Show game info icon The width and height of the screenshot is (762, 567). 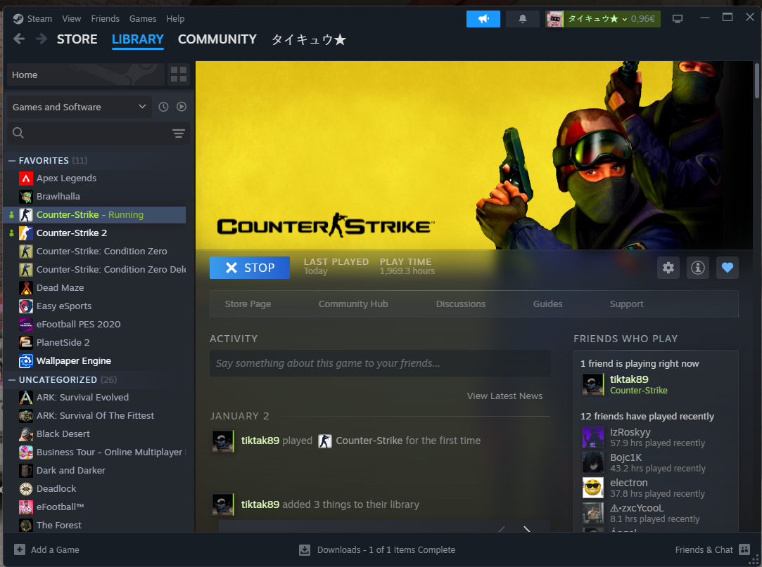(x=697, y=268)
